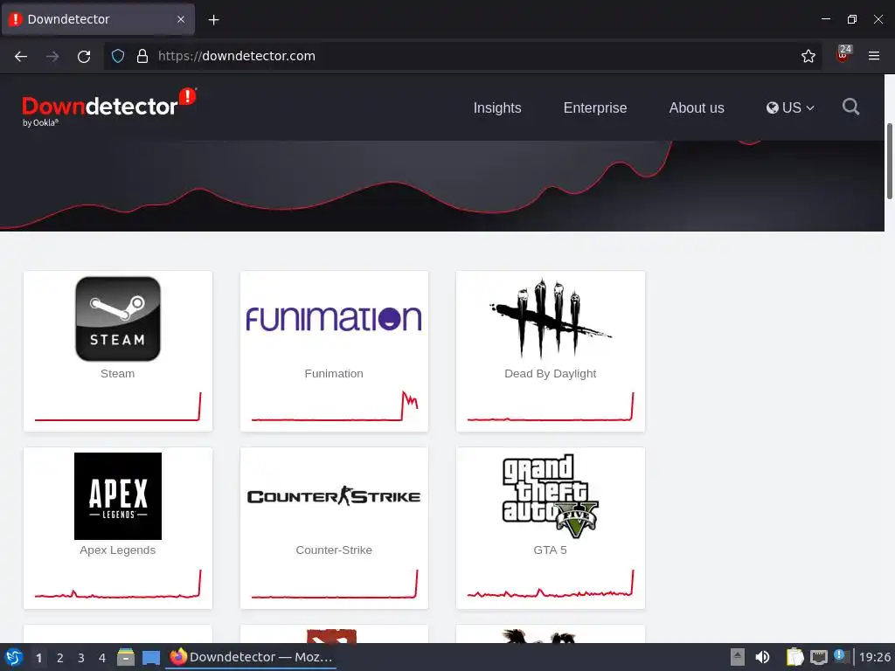The image size is (895, 671).
Task: Open the Firefox hamburger menu
Action: pyautogui.click(x=874, y=56)
